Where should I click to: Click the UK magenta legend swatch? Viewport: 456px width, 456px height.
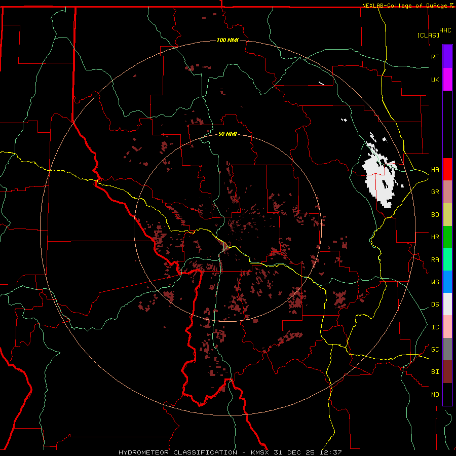pyautogui.click(x=447, y=80)
